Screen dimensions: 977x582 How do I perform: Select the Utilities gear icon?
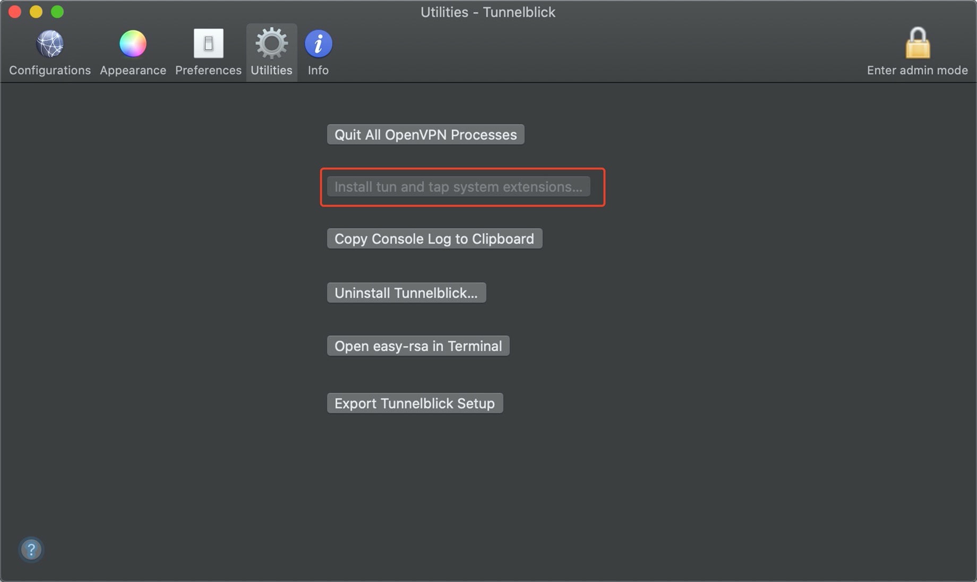(x=271, y=44)
